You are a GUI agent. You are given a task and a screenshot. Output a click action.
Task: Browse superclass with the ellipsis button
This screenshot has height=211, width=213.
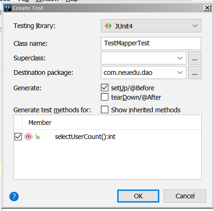click(195, 58)
